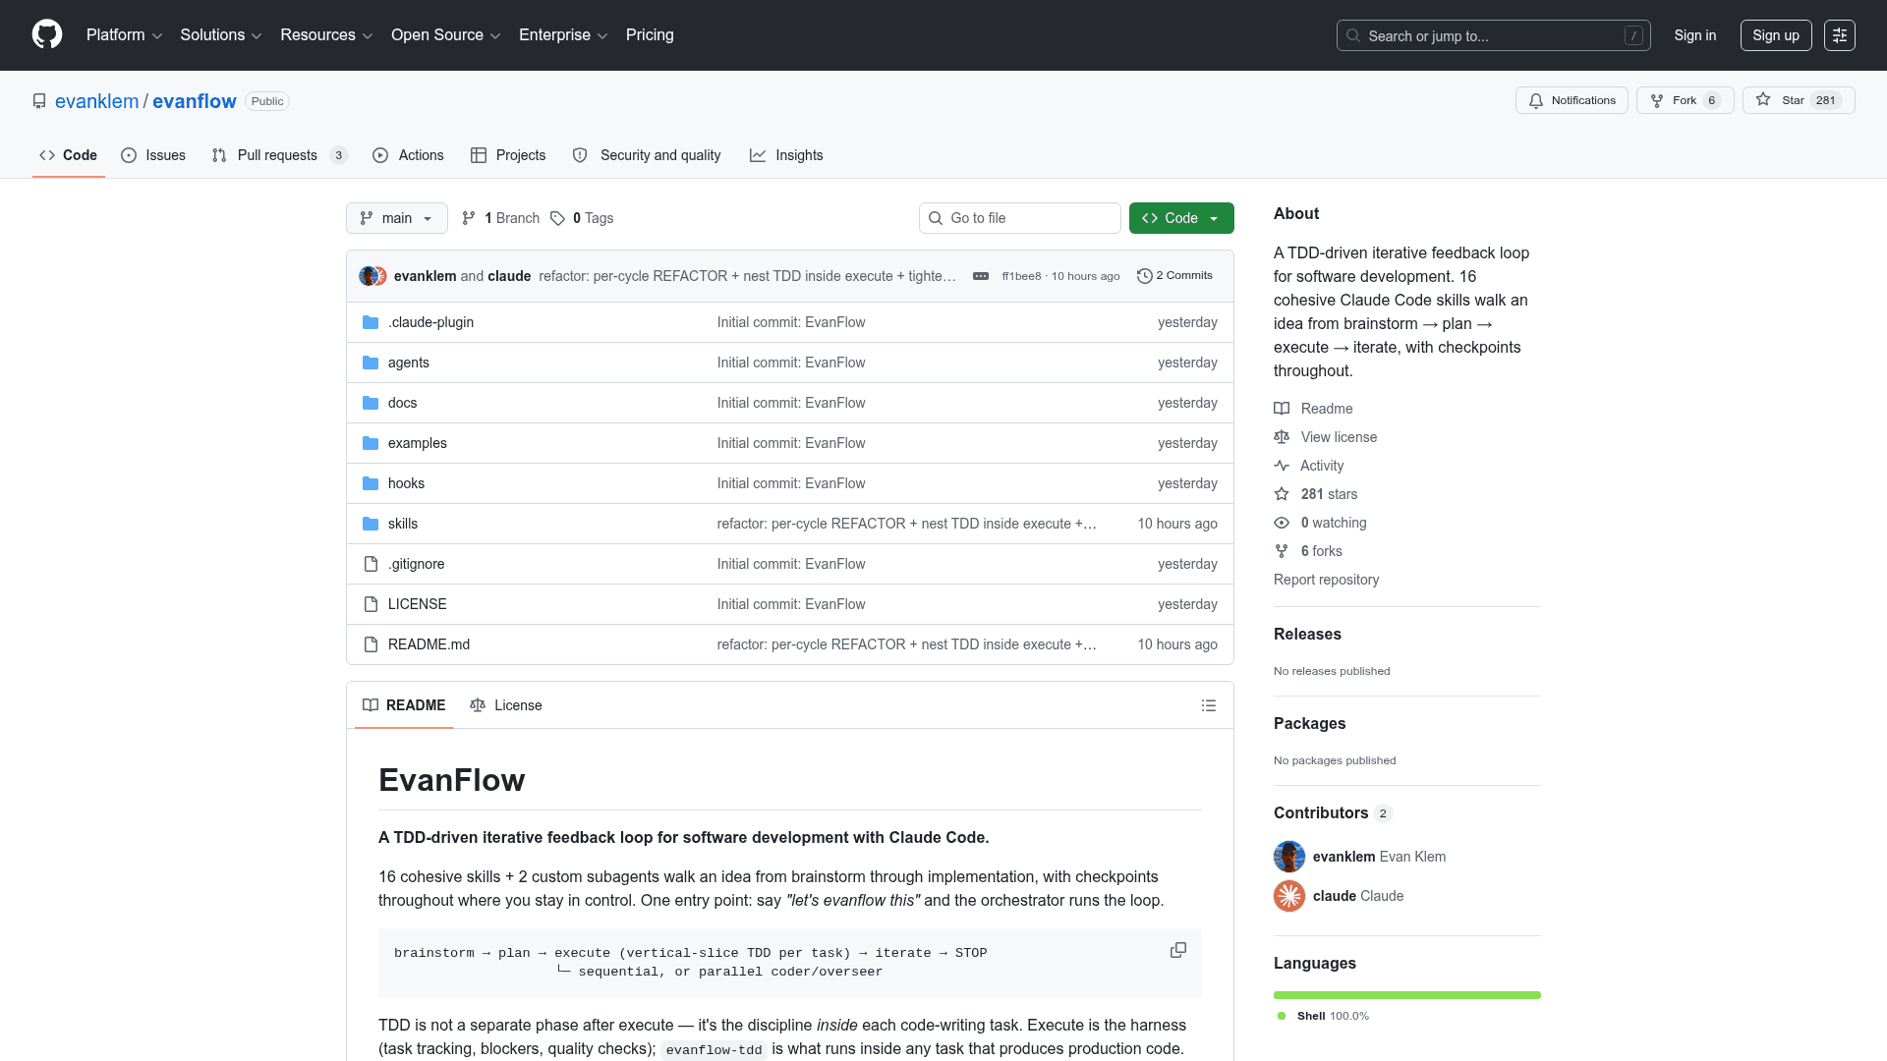Viewport: 1887px width, 1061px height.
Task: Open the claude contributor avatar
Action: tap(1288, 896)
